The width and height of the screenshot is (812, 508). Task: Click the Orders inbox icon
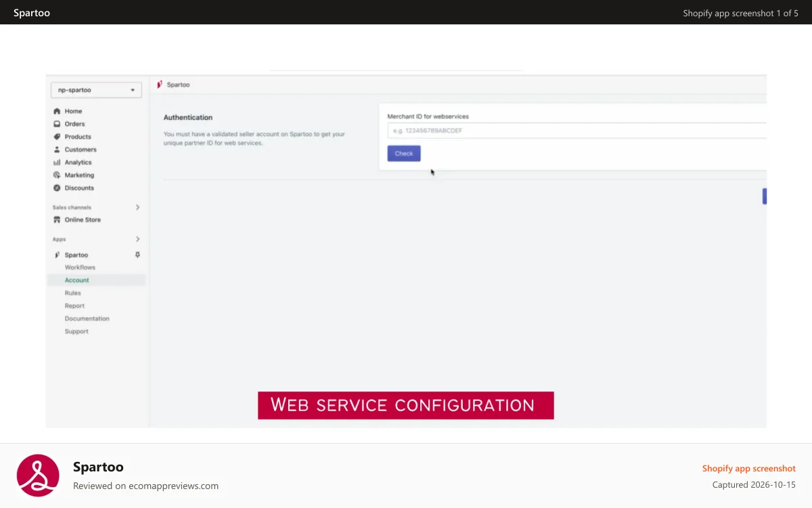pyautogui.click(x=57, y=124)
